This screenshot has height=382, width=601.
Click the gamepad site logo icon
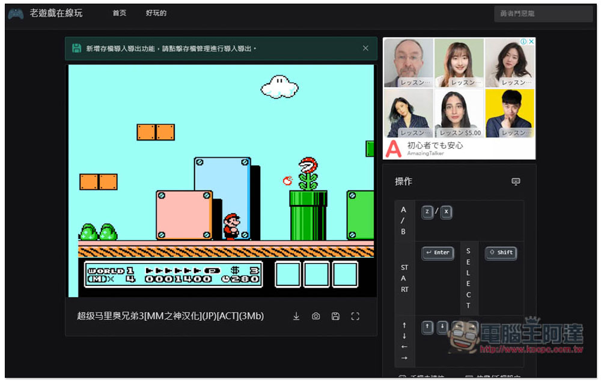pos(16,14)
